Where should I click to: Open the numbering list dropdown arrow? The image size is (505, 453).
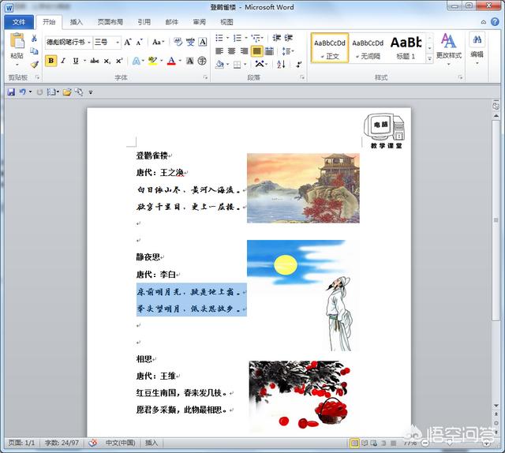(x=245, y=38)
